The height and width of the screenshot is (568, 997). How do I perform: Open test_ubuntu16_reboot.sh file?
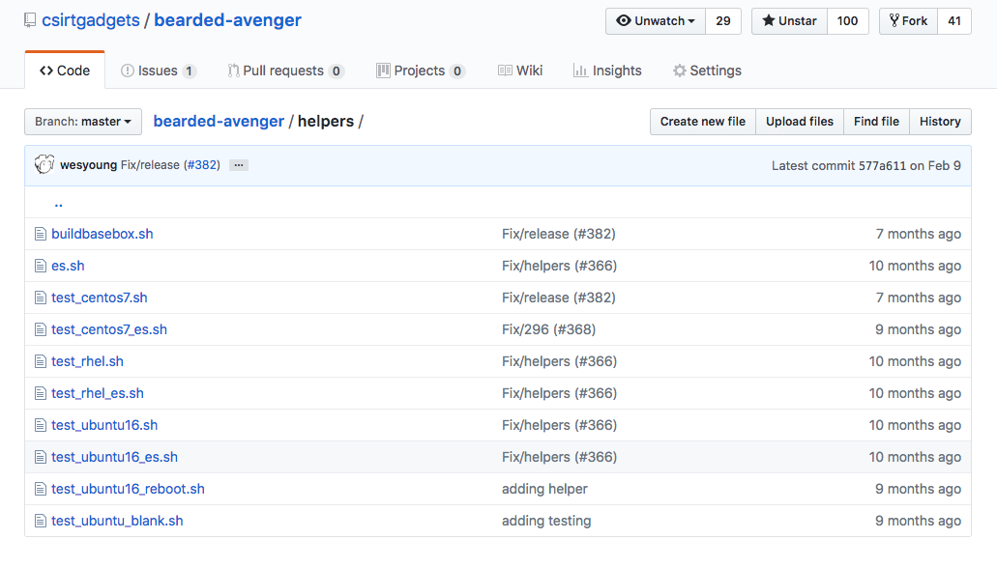click(x=128, y=489)
